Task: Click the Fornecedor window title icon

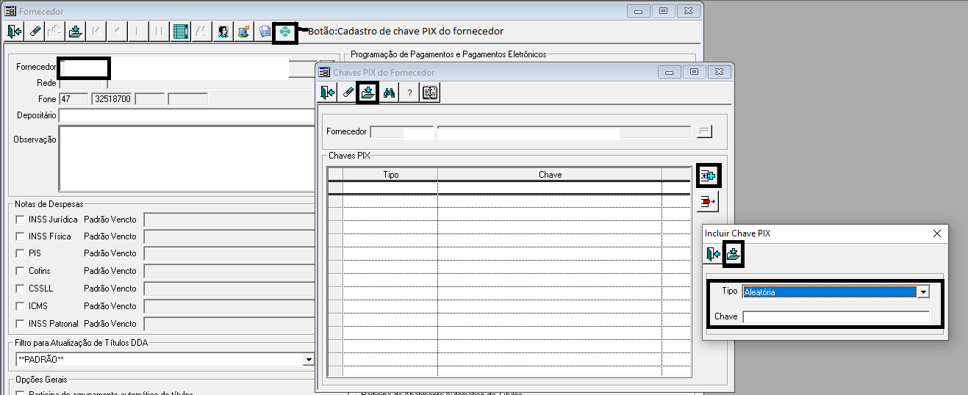Action: 10,11
